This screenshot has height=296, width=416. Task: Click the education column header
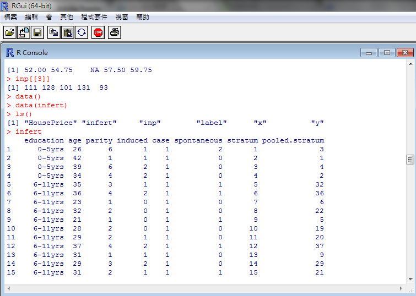pyautogui.click(x=44, y=140)
